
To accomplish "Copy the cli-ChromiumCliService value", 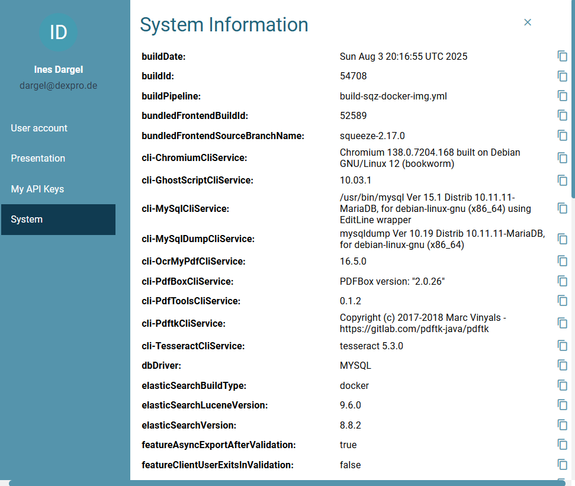I will coord(562,158).
